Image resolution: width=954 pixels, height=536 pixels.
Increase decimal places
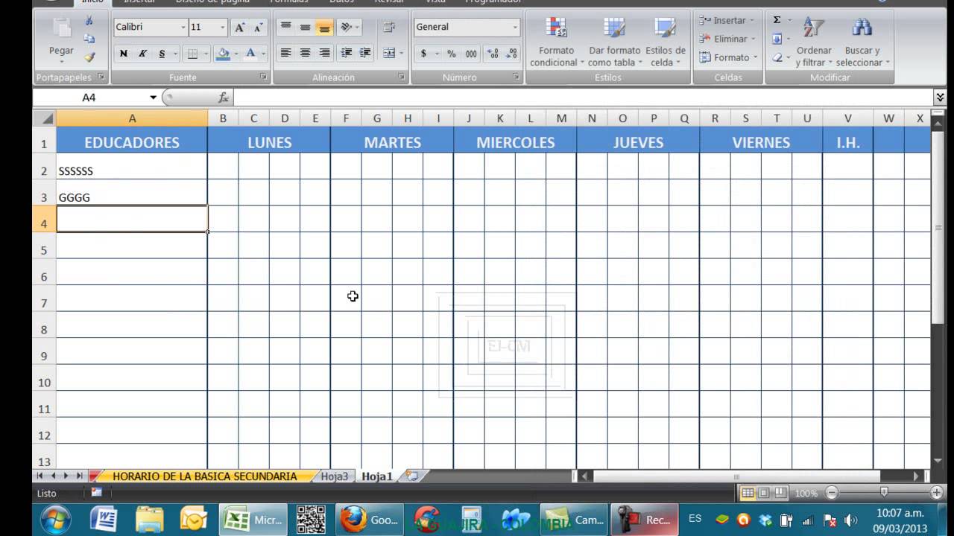tap(493, 54)
